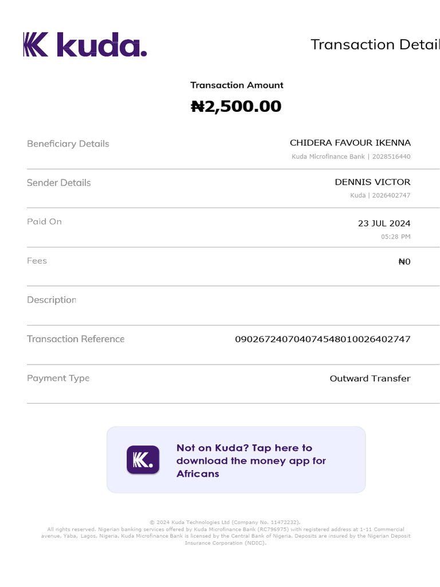Click the beneficiary bank account number line
Screen dimensions: 440x587
(351, 156)
